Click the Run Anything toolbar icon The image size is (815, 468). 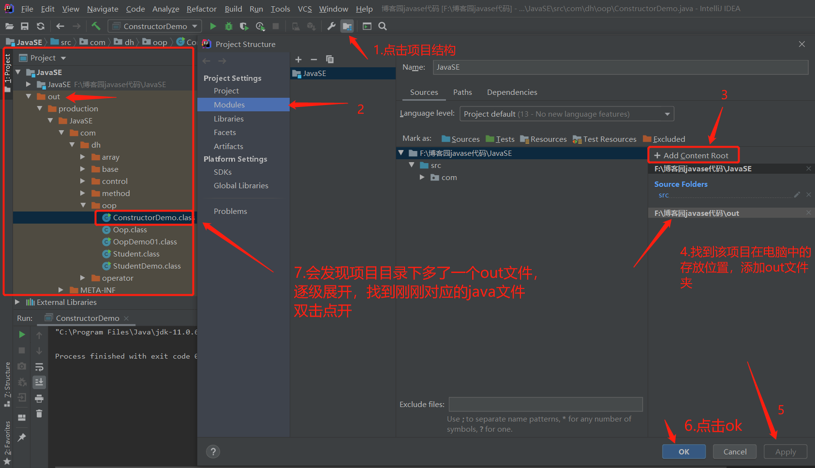pyautogui.click(x=367, y=26)
